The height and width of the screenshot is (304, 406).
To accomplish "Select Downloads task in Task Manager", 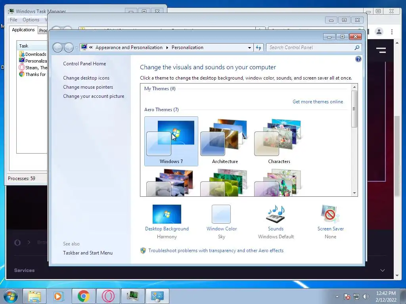I will pos(33,54).
